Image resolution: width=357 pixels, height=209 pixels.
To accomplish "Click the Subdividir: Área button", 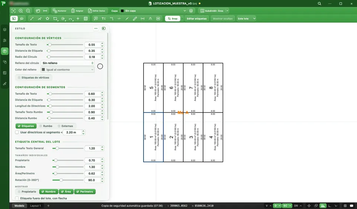I will pos(212,11).
